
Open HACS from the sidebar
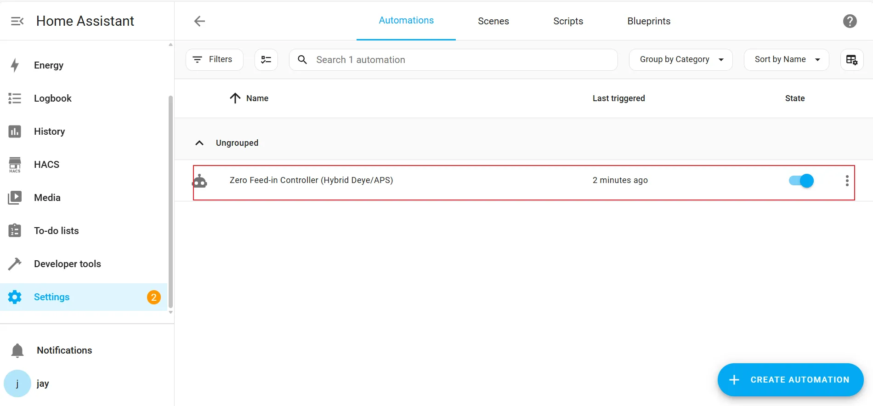[x=46, y=165]
